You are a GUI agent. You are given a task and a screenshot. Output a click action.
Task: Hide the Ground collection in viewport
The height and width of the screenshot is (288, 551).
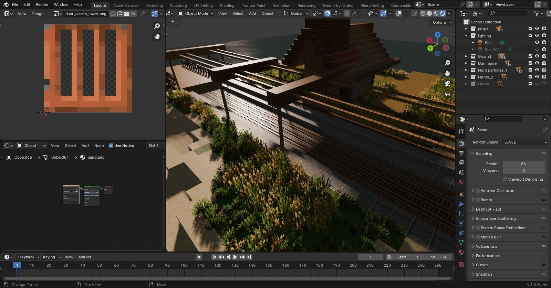coord(537,56)
